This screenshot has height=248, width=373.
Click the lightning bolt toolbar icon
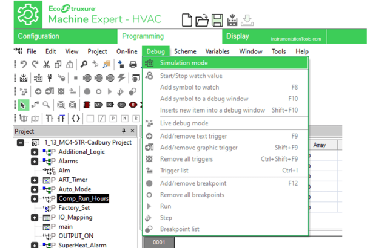coord(122,77)
